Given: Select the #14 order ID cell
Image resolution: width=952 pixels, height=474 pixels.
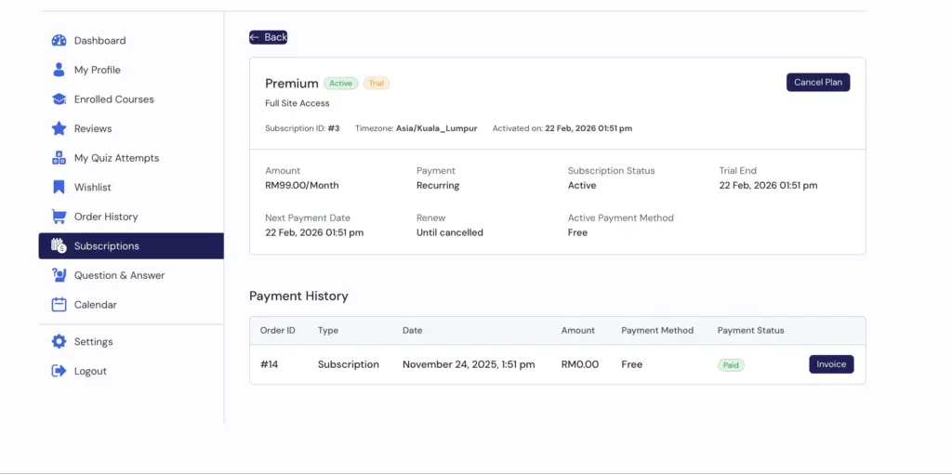Looking at the screenshot, I should coord(270,364).
